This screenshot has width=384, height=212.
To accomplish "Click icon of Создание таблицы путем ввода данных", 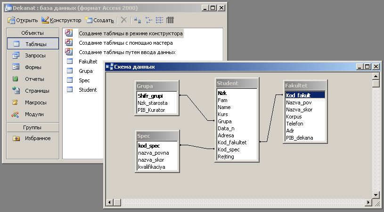I will [x=69, y=52].
